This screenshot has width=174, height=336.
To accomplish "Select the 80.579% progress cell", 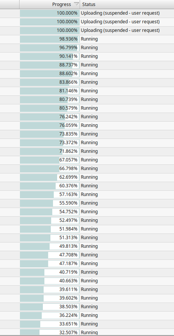I will [50, 108].
